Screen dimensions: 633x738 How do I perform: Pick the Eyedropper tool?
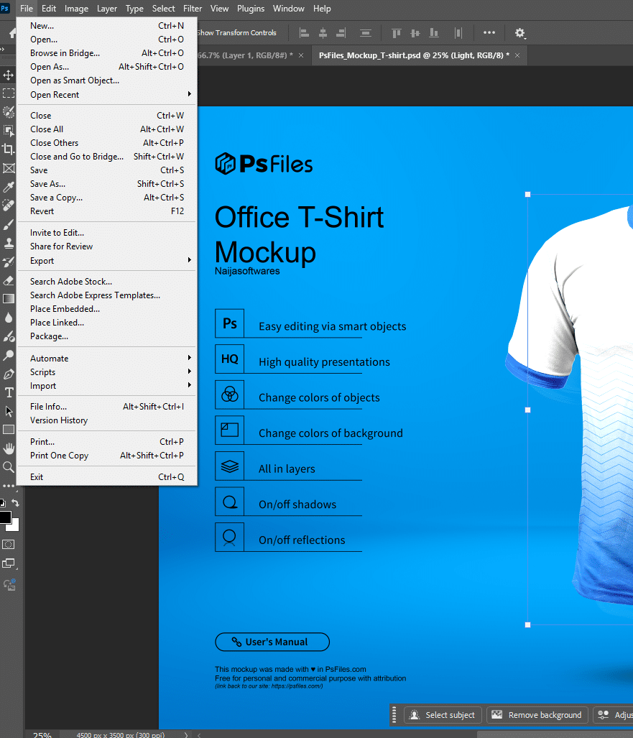coord(9,187)
